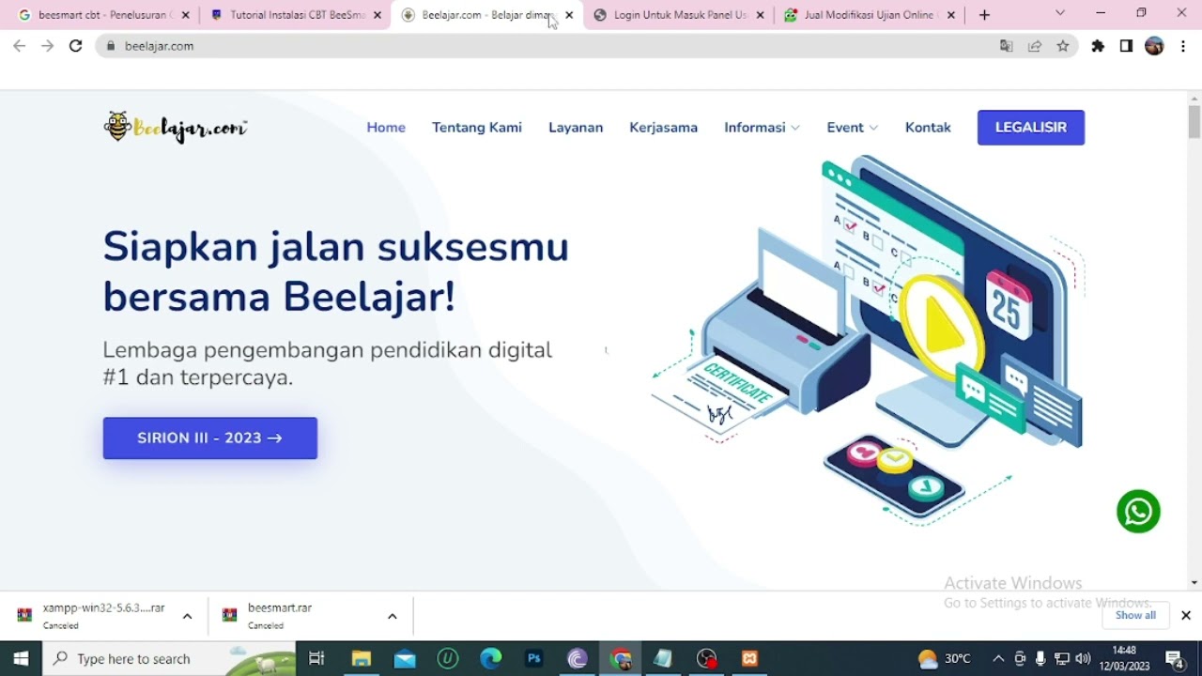Open the green circular U taskbar app
The width and height of the screenshot is (1202, 676).
(x=448, y=658)
